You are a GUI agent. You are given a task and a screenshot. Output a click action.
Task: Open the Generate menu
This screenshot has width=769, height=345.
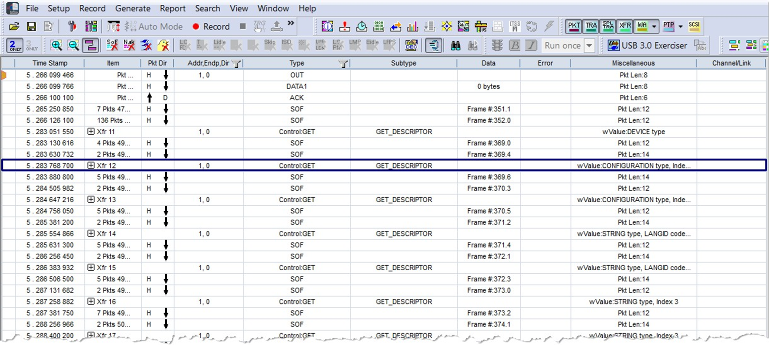tap(133, 8)
